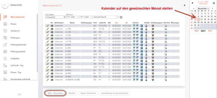The height and width of the screenshot is (98, 217).
Task: Open Klasse - Tag in the sidebar
Action: [16, 72]
